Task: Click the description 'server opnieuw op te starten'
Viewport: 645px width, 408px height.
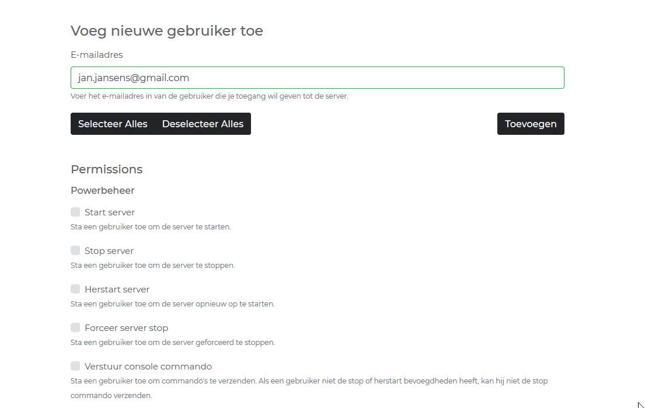Action: point(172,304)
